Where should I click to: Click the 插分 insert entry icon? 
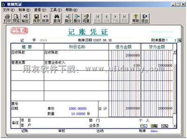pos(68,18)
